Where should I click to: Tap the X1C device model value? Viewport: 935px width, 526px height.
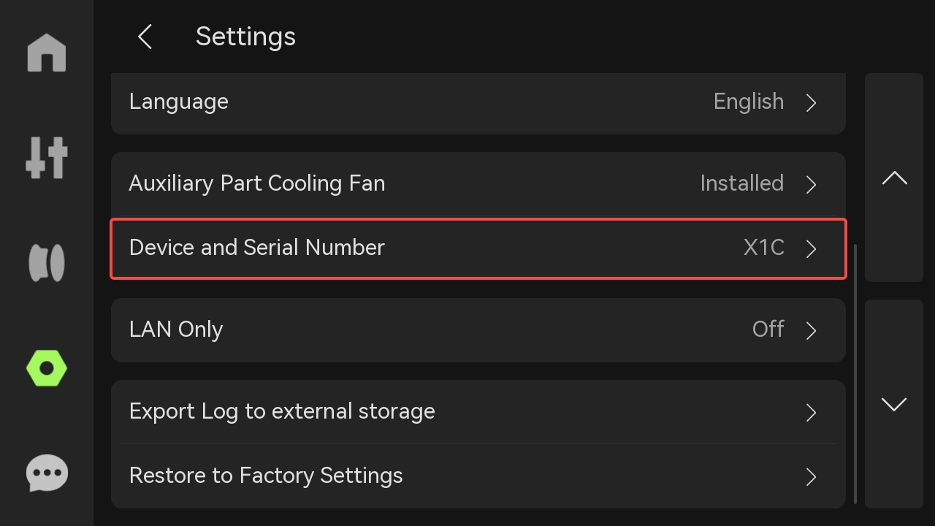[763, 248]
